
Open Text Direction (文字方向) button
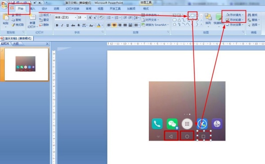point(150,15)
